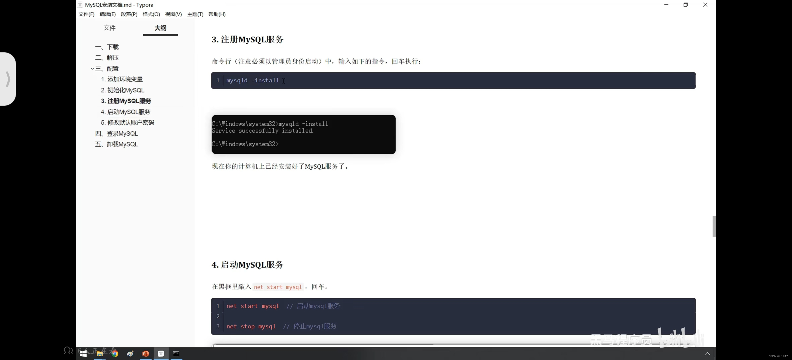Launch Google Chrome from the taskbar
This screenshot has width=792, height=360.
(x=115, y=353)
